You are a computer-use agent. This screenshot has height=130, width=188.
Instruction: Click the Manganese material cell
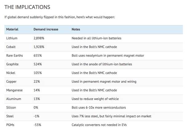14,91
